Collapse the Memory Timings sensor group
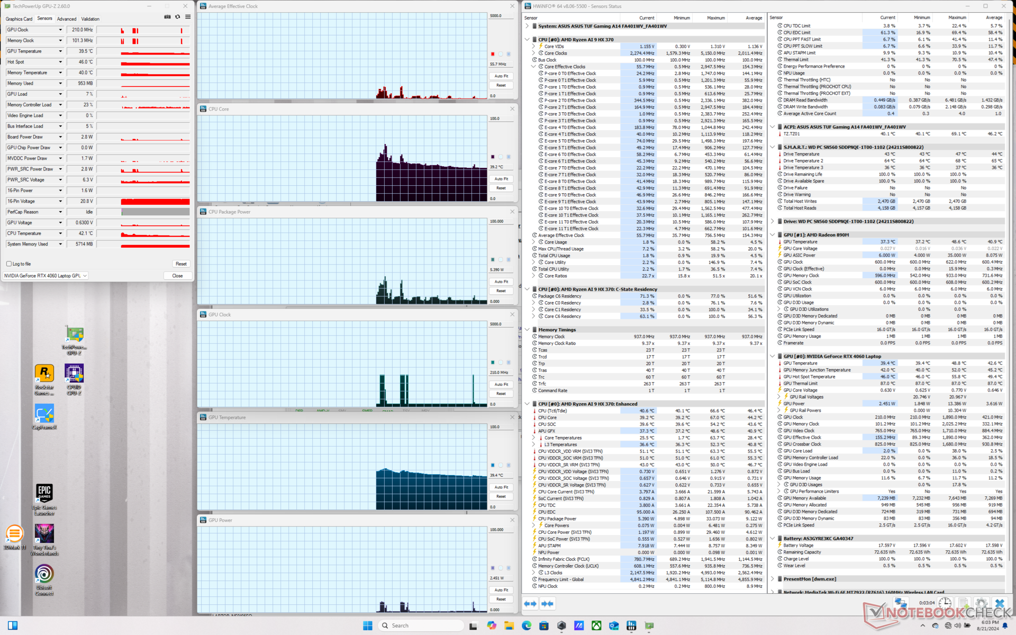The image size is (1016, 635). (527, 330)
